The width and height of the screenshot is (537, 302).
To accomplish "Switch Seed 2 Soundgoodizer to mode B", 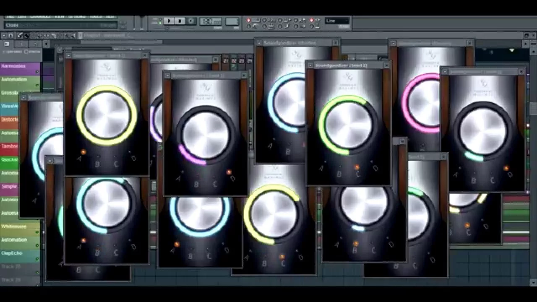I will (x=339, y=173).
